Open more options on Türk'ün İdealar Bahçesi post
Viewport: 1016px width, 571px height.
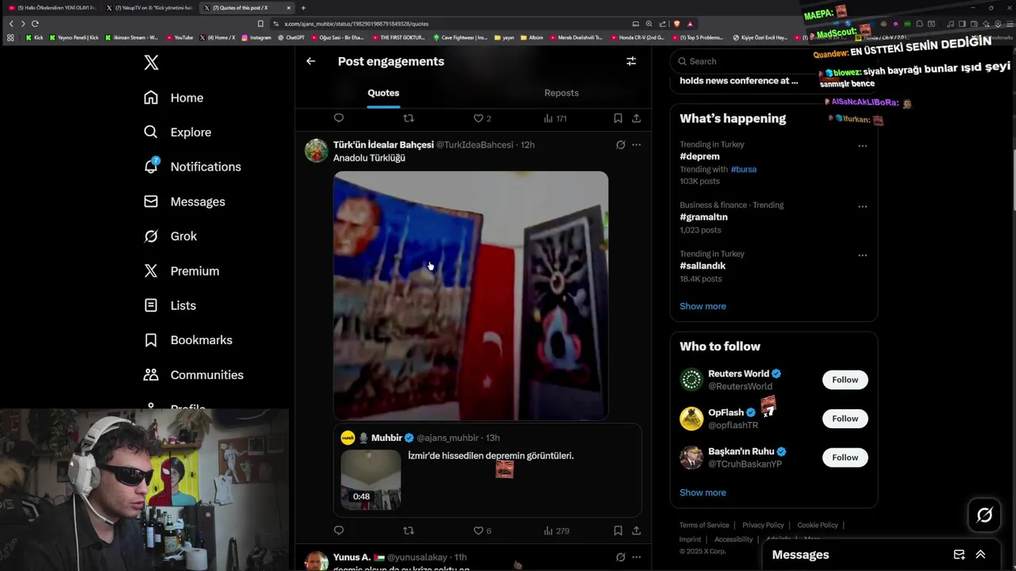tap(636, 145)
